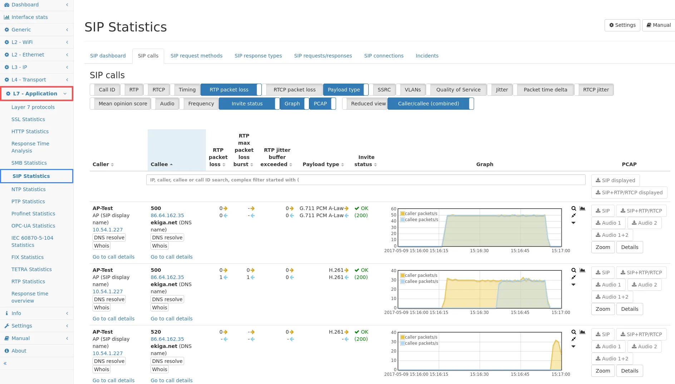Switch to the SIP response types tab

(258, 56)
